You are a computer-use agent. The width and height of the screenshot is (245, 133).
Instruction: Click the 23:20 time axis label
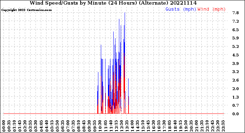[x=218, y=126]
